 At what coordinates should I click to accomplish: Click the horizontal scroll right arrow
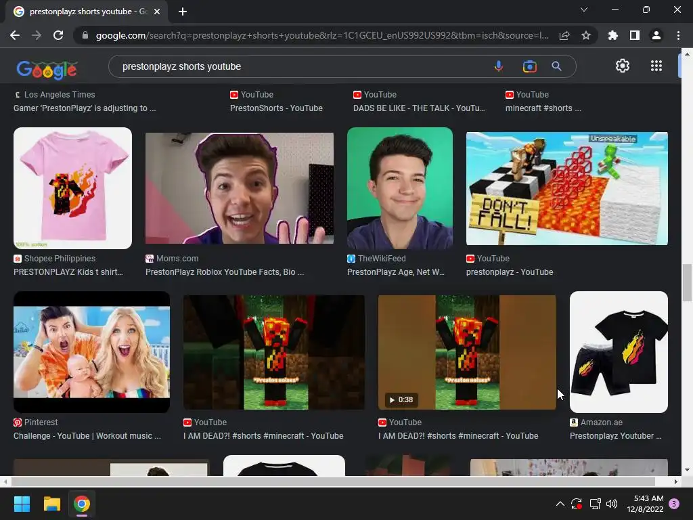pyautogui.click(x=676, y=481)
